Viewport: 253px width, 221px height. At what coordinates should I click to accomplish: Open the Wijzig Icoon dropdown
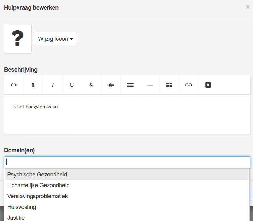(x=55, y=39)
